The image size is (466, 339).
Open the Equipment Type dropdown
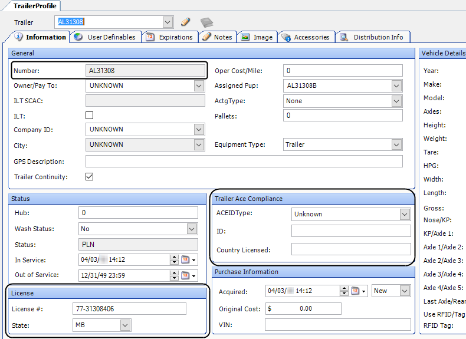point(396,144)
